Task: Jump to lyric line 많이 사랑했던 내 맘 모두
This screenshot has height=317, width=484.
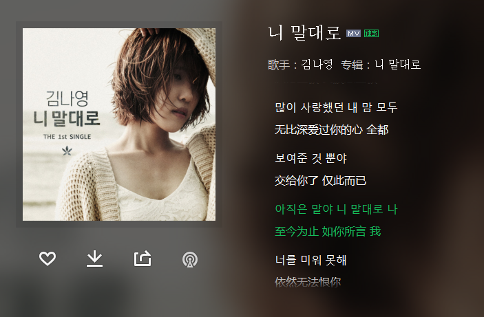Action: tap(336, 107)
